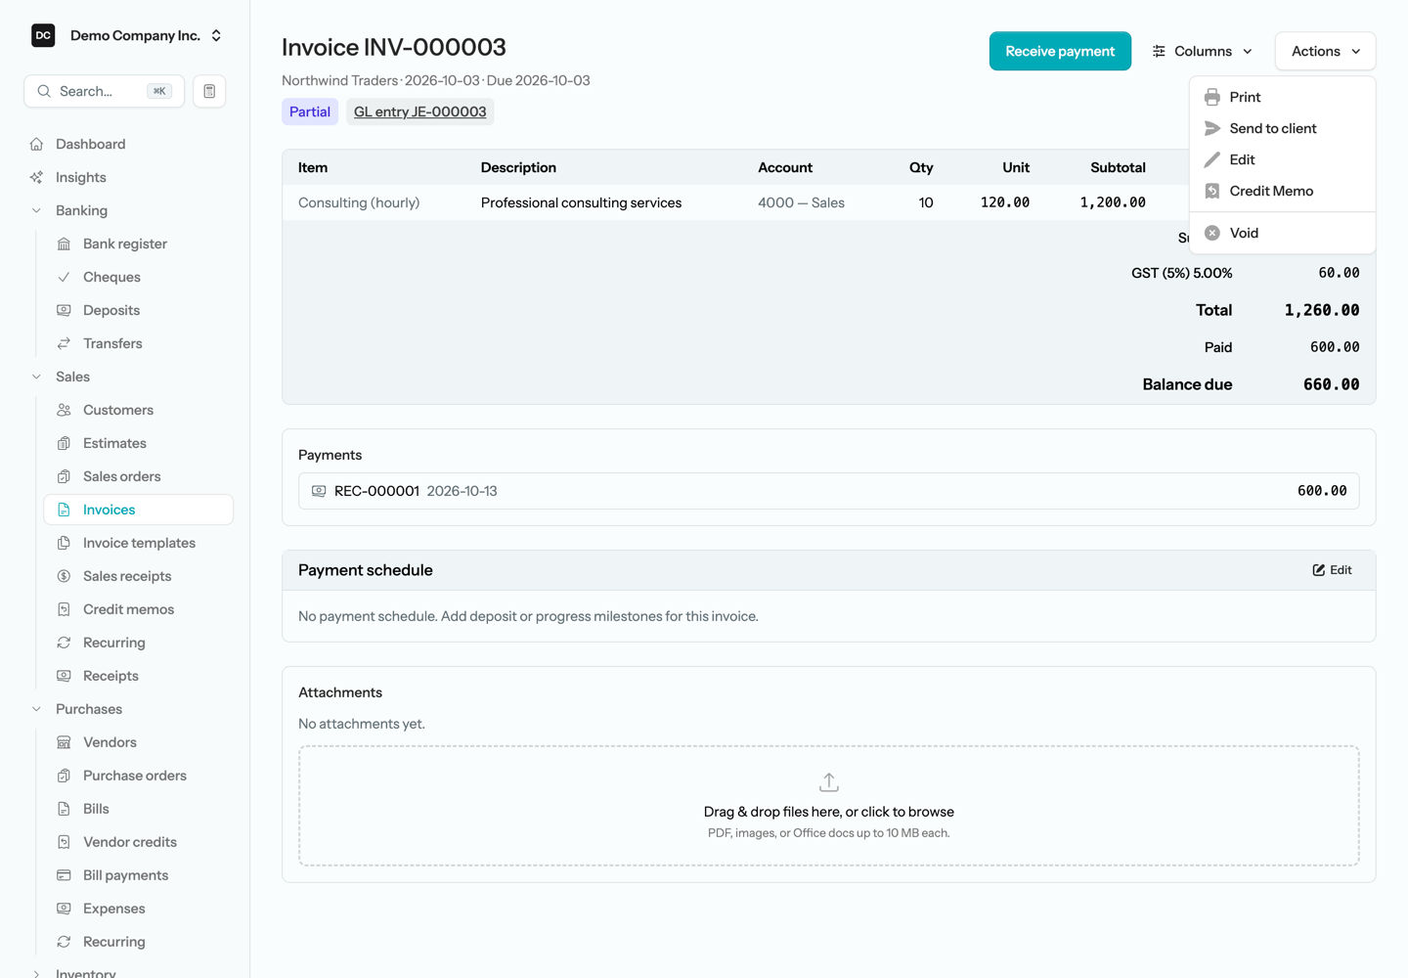This screenshot has height=978, width=1408.
Task: Open the Columns dropdown
Action: click(1202, 51)
